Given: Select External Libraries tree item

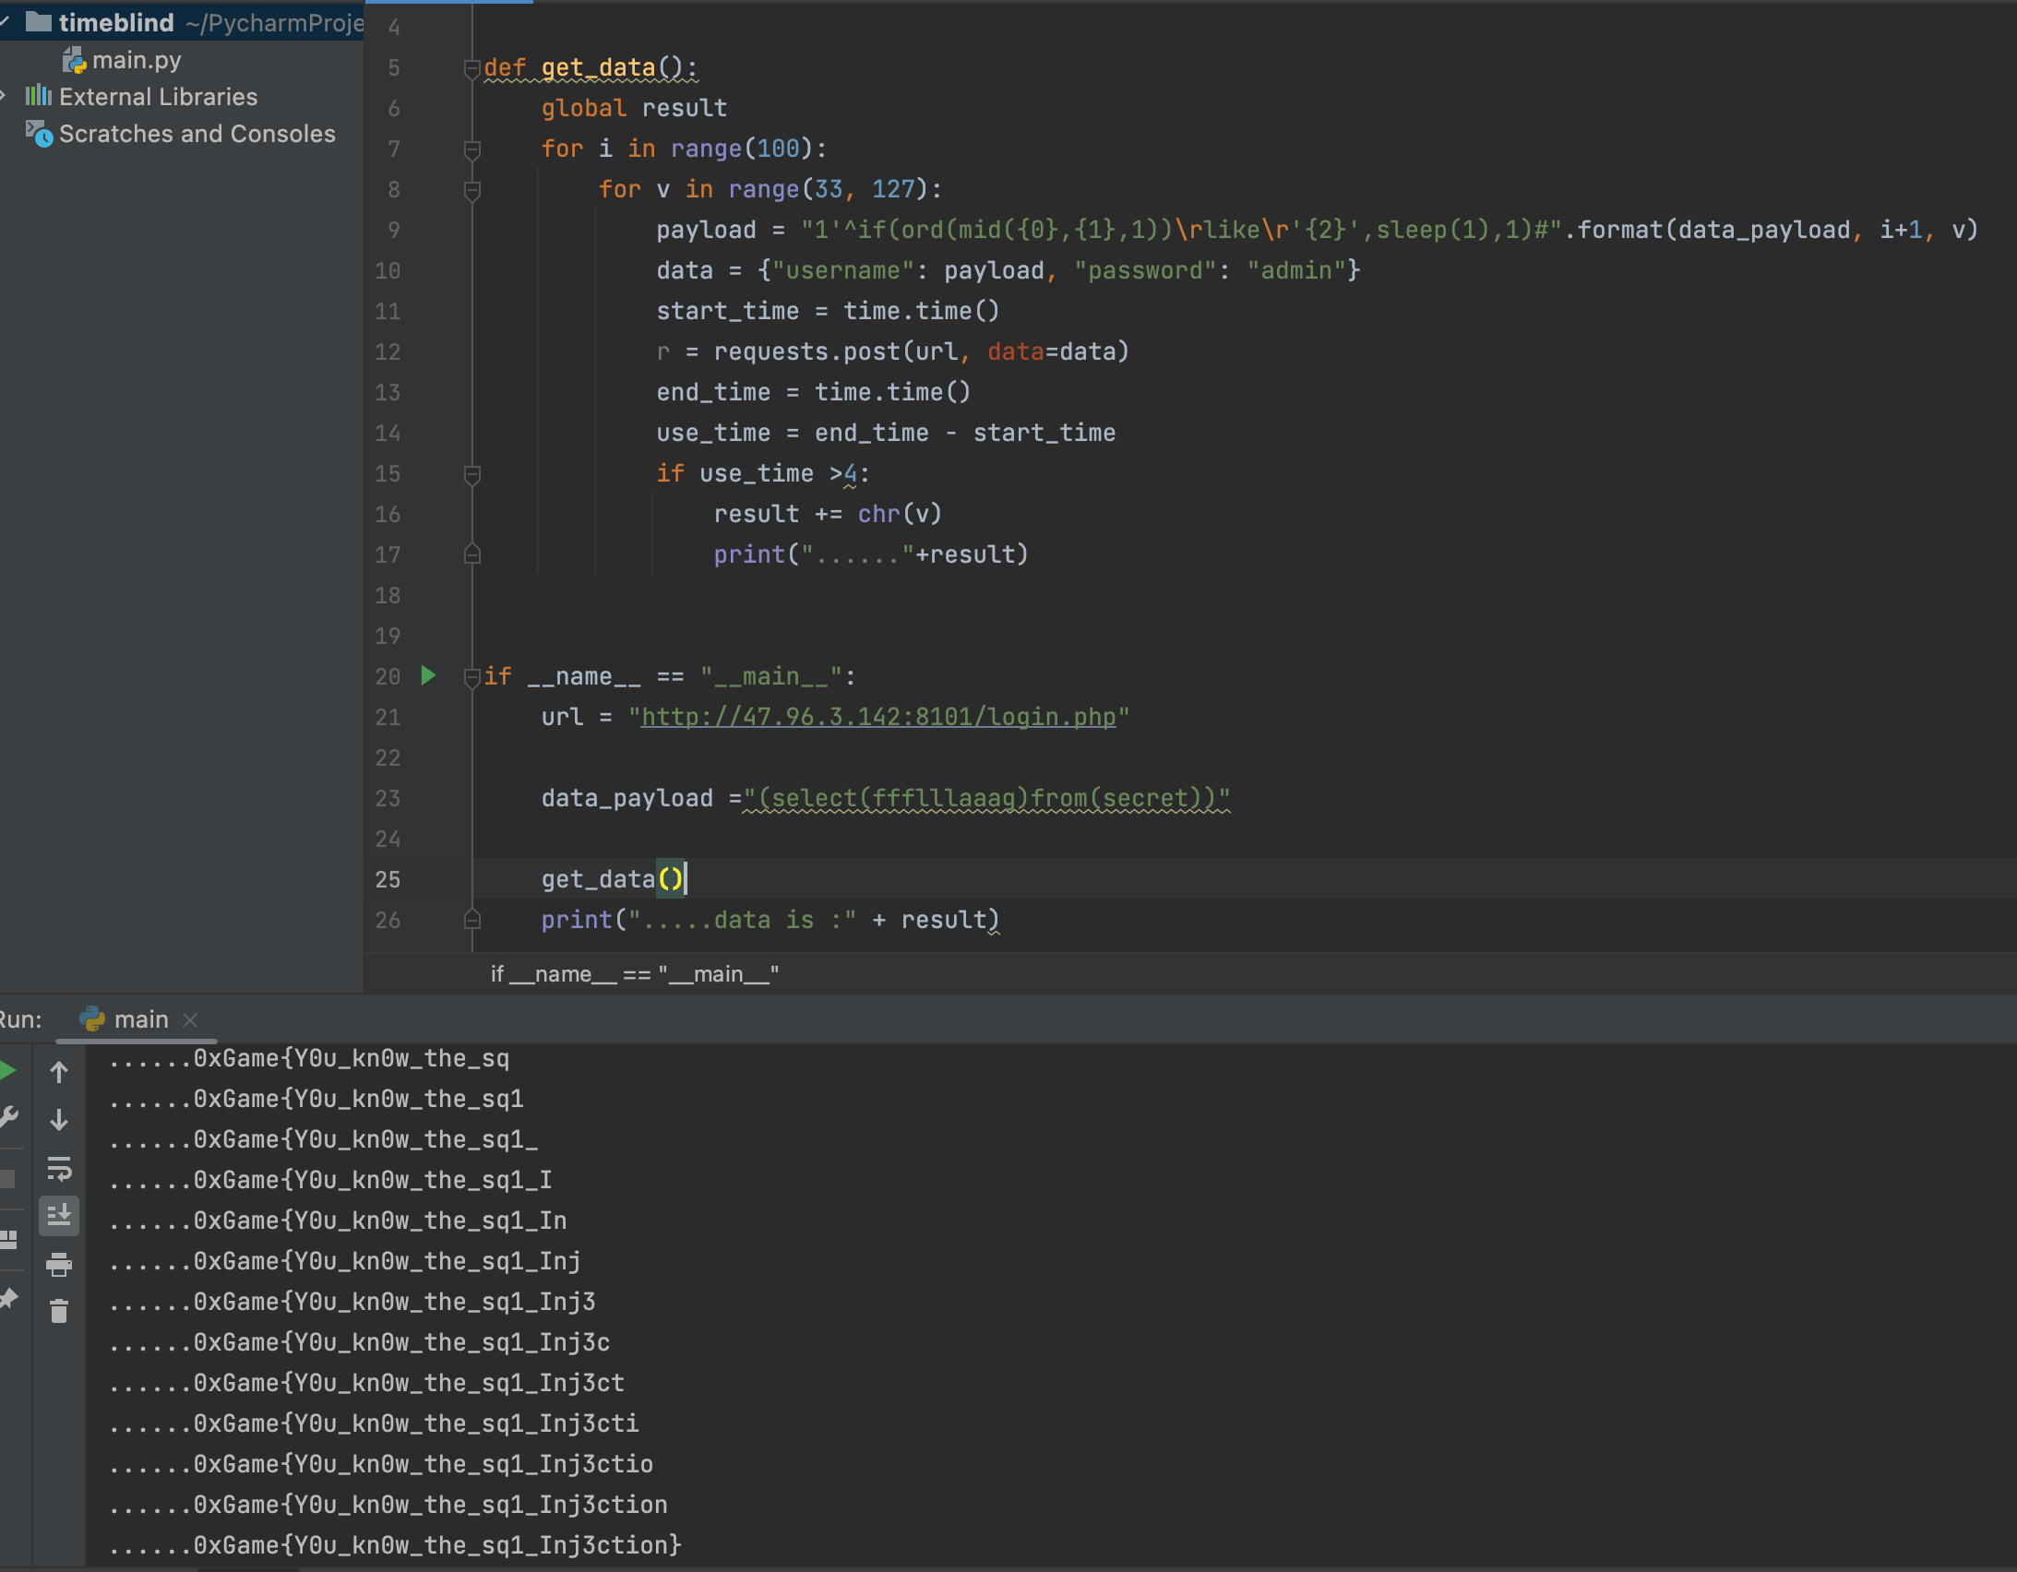Looking at the screenshot, I should [158, 96].
